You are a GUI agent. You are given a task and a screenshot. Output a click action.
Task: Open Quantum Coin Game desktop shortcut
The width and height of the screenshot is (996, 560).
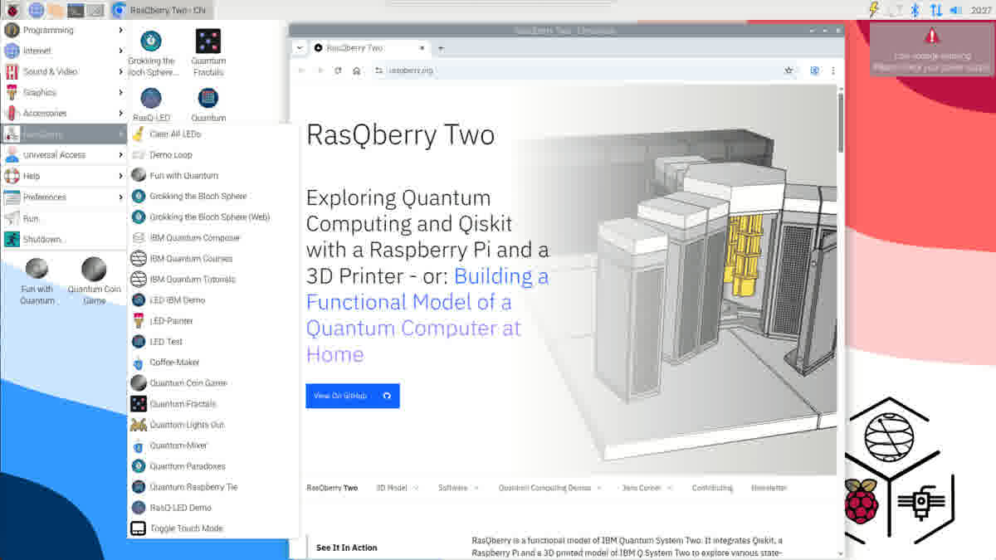point(94,282)
